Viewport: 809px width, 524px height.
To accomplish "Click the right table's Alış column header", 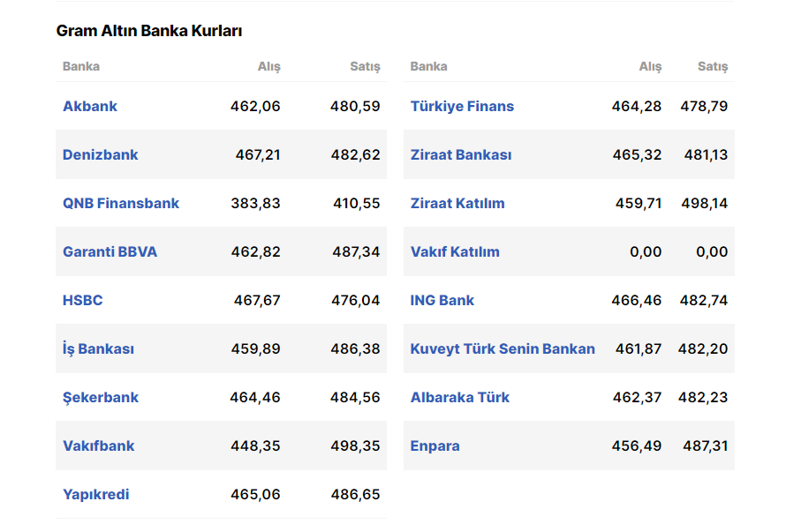I will tap(650, 66).
